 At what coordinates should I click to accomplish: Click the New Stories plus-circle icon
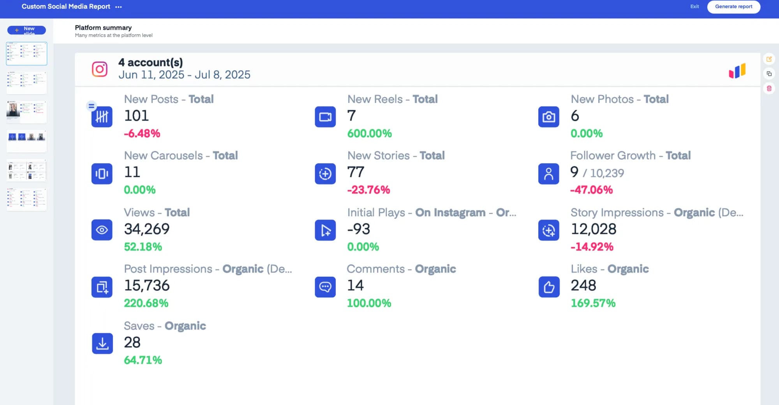325,174
